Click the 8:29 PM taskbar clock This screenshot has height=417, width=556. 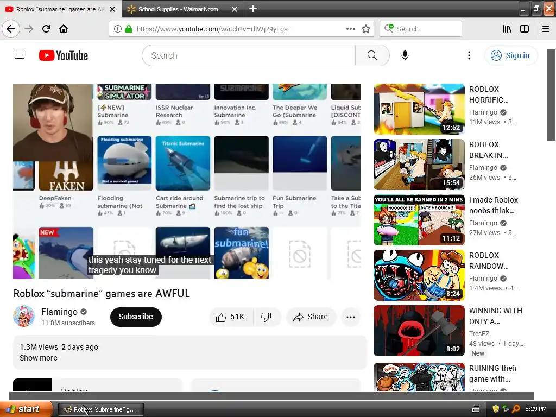point(536,409)
